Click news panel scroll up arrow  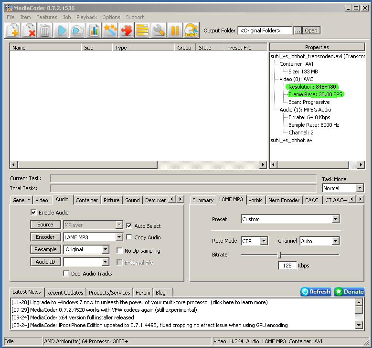[359, 302]
